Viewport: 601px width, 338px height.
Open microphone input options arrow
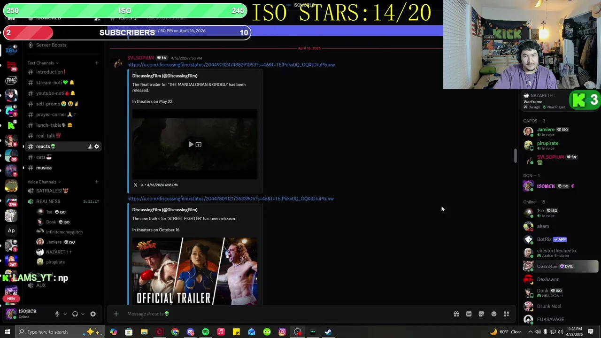point(65,314)
